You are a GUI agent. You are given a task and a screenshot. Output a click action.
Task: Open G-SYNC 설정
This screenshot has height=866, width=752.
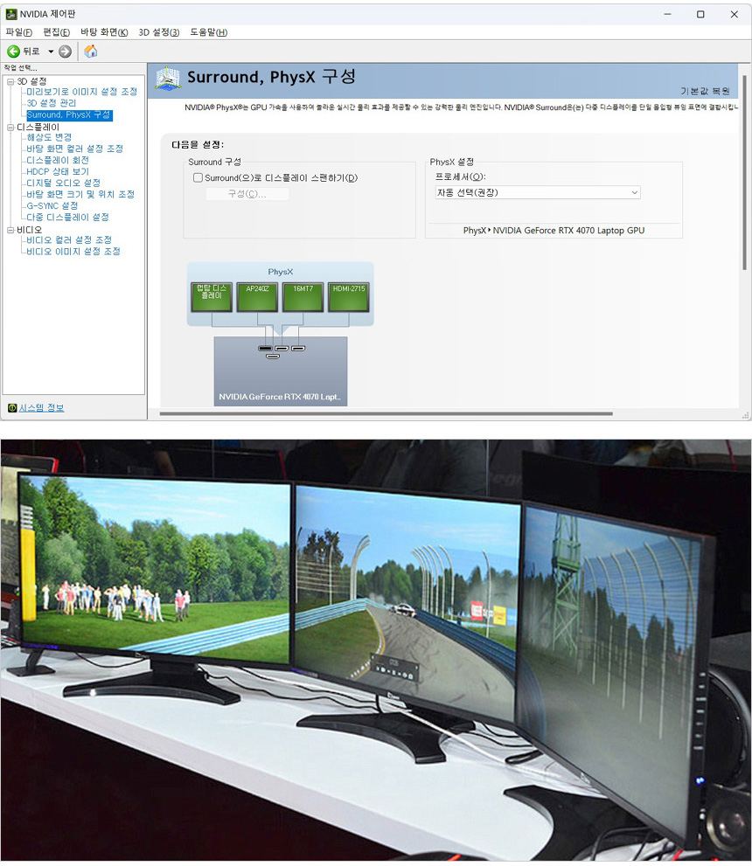click(x=52, y=206)
